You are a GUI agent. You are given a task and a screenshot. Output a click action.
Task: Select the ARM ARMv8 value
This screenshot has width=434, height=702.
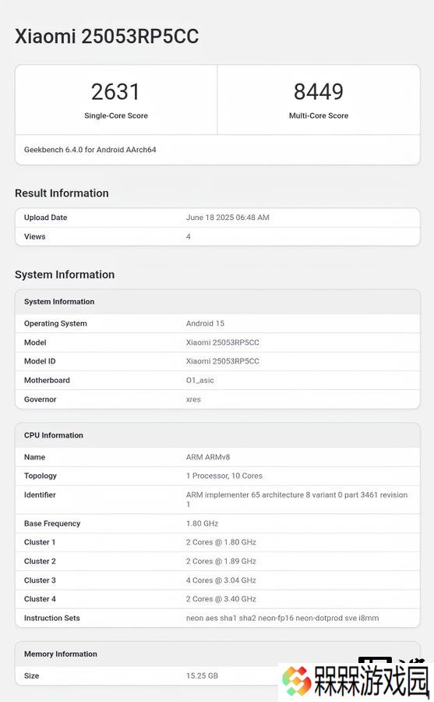[208, 457]
